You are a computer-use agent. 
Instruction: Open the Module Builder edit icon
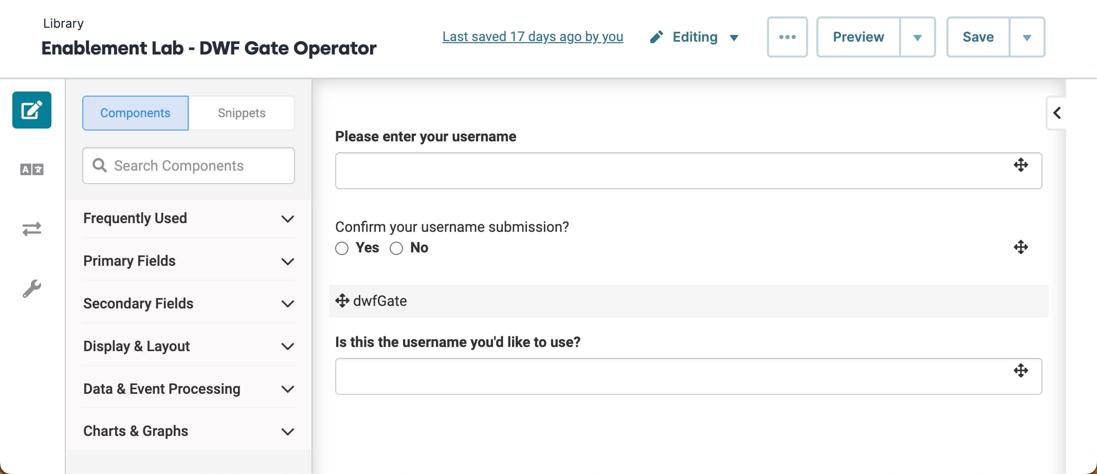pos(32,110)
